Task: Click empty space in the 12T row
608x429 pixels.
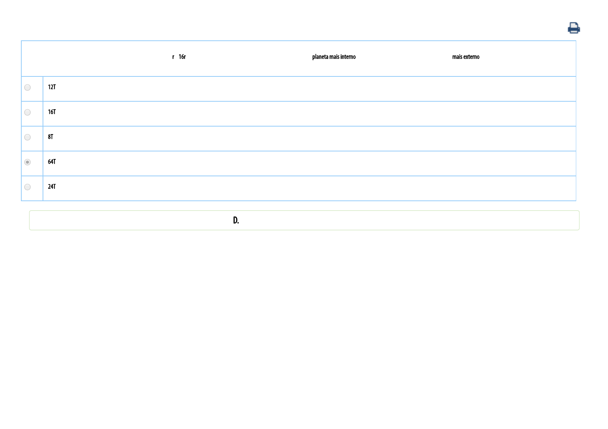Action: pos(307,89)
